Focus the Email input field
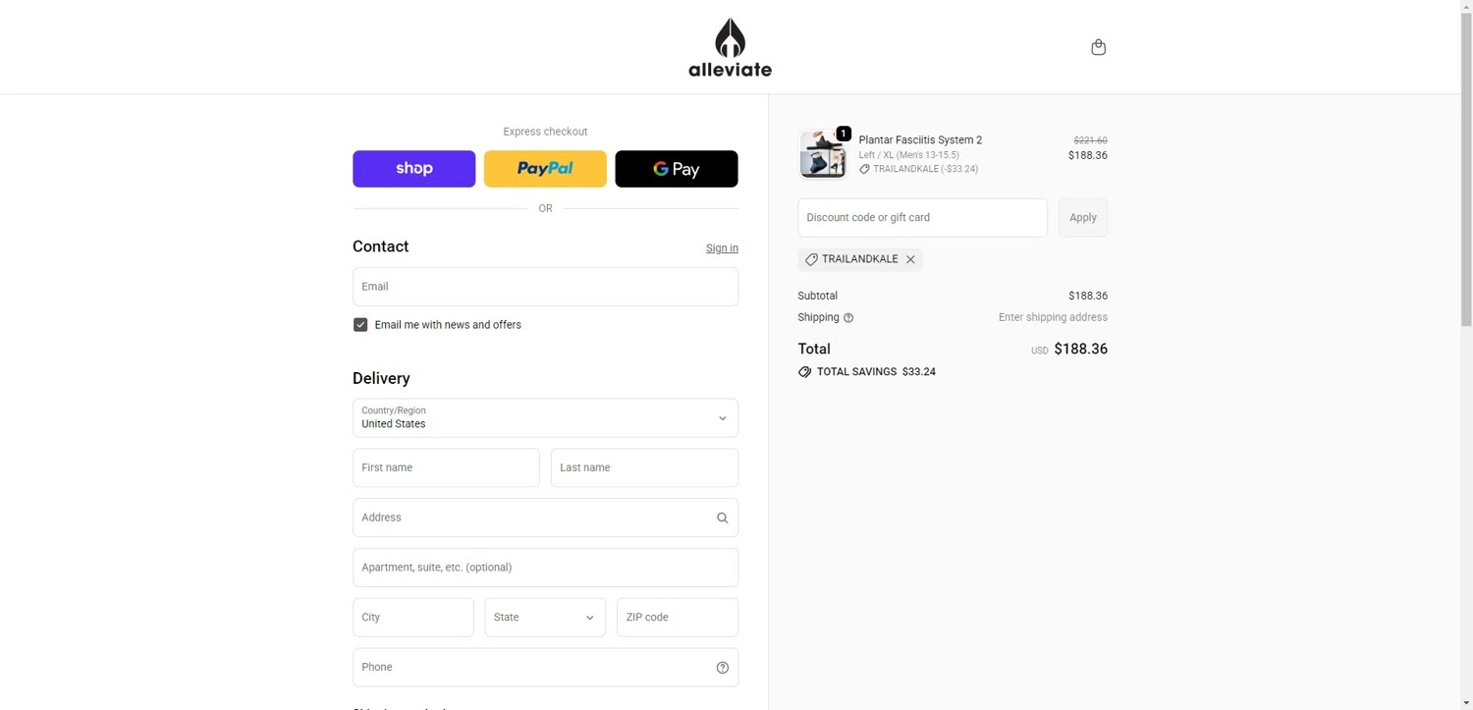The image size is (1473, 710). [x=545, y=287]
